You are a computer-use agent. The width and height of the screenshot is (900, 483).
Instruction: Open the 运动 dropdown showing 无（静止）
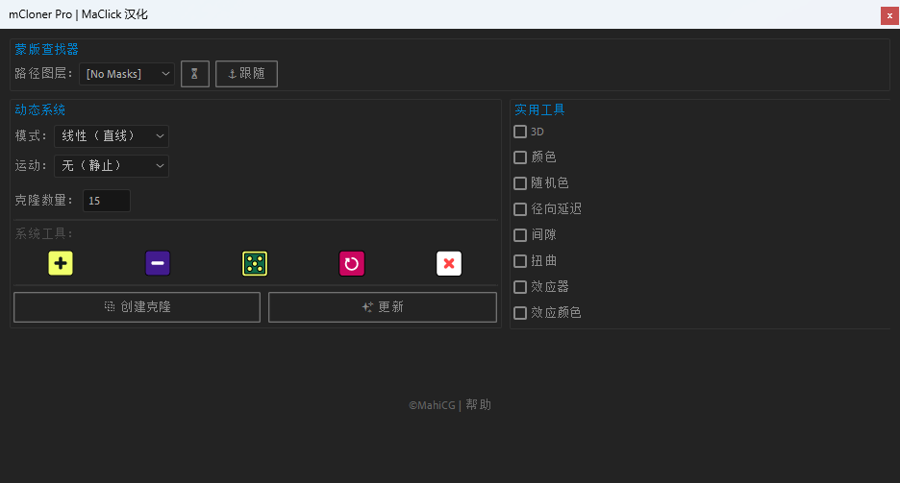click(x=112, y=165)
